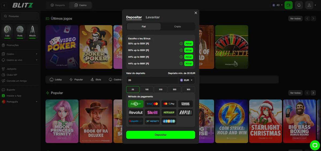Go to next Popular games page
The image size is (321, 151).
(313, 93)
